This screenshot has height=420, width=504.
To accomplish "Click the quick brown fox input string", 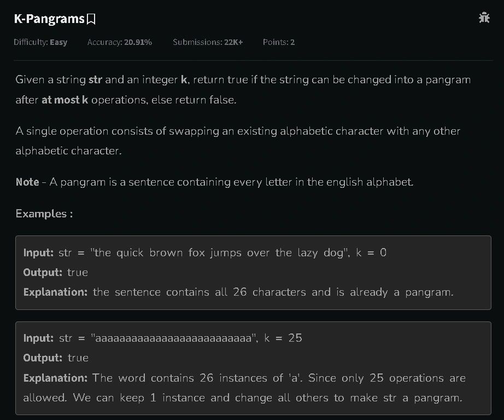I will pos(220,252).
